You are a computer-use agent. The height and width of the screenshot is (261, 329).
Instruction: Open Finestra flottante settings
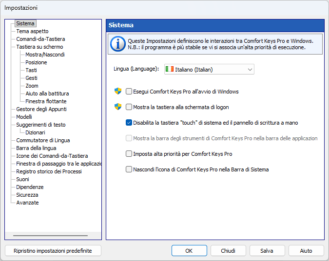pyautogui.click(x=46, y=101)
